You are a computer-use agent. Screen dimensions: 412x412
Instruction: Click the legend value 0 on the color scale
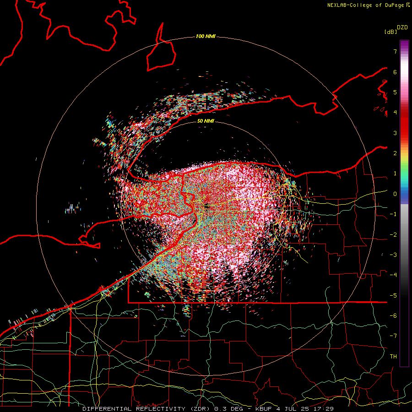tap(395, 194)
